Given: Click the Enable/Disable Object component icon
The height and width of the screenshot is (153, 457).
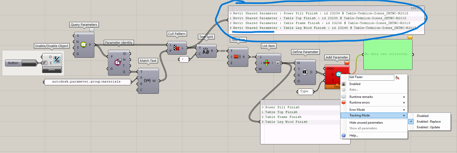Looking at the screenshot, I should coord(57,60).
